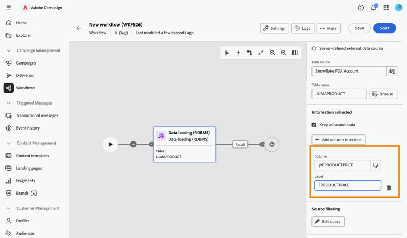Click the FPRODUCTPRICE label field
Screen dimensions: 407x238
(x=348, y=185)
